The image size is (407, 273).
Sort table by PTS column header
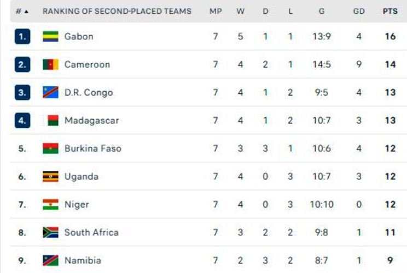pyautogui.click(x=390, y=11)
